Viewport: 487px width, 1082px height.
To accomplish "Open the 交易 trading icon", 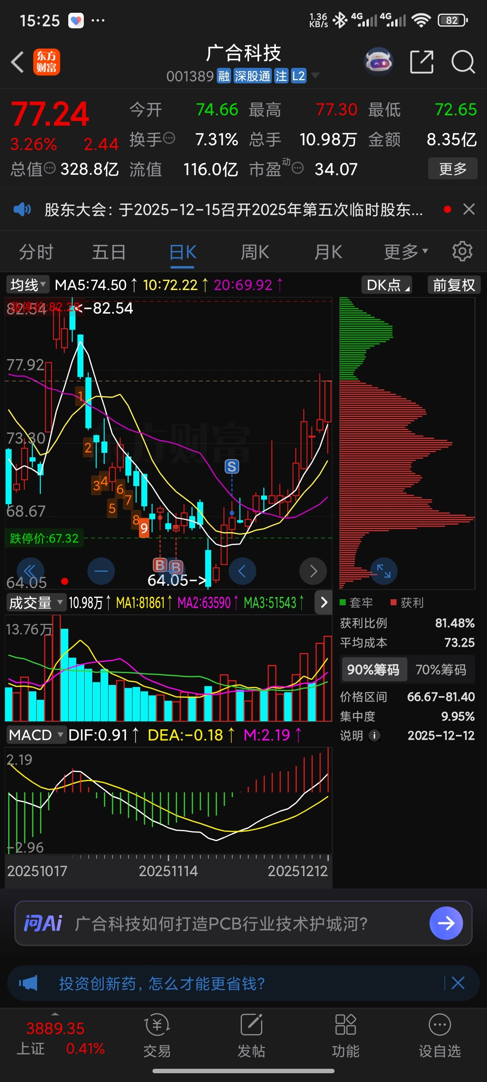I will point(157,1036).
